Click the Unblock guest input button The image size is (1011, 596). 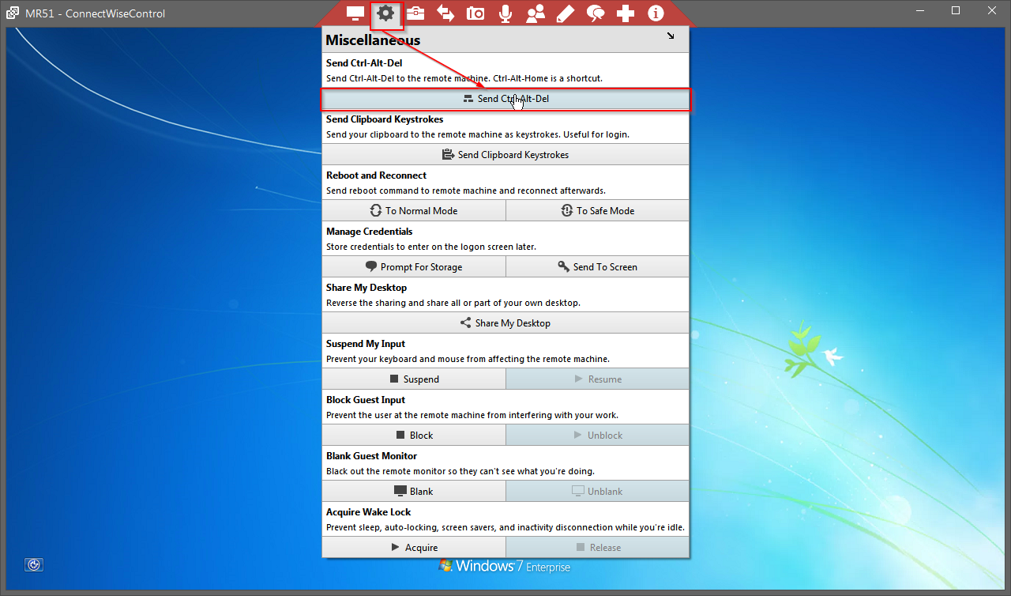click(598, 436)
